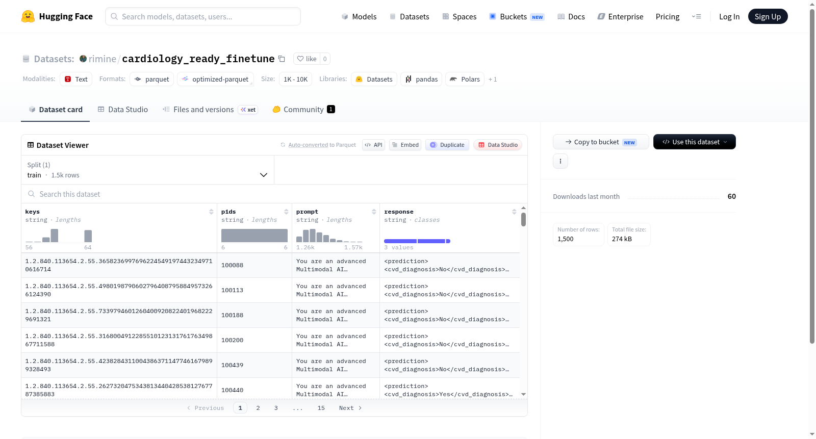
Task: Click the heart like button
Action: coord(307,59)
